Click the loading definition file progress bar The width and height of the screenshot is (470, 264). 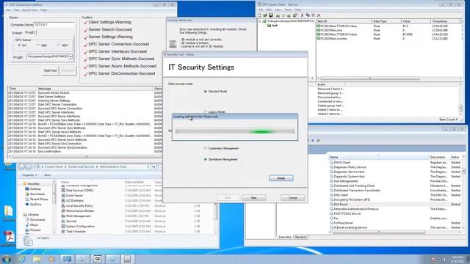235,131
